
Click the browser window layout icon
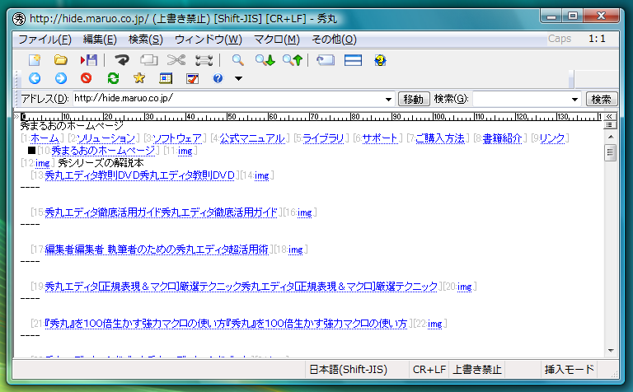(166, 78)
